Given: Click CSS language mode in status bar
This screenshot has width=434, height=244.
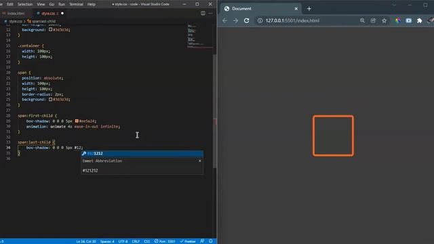Looking at the screenshot, I should click(146, 241).
